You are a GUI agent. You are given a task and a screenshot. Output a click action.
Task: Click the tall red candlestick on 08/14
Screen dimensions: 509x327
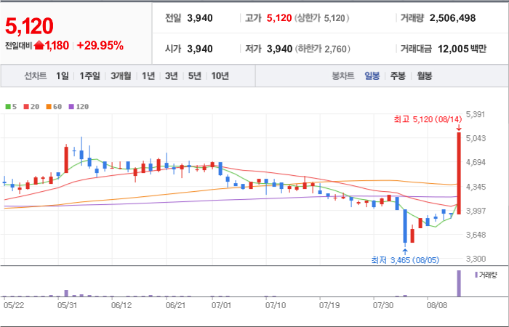tap(459, 173)
